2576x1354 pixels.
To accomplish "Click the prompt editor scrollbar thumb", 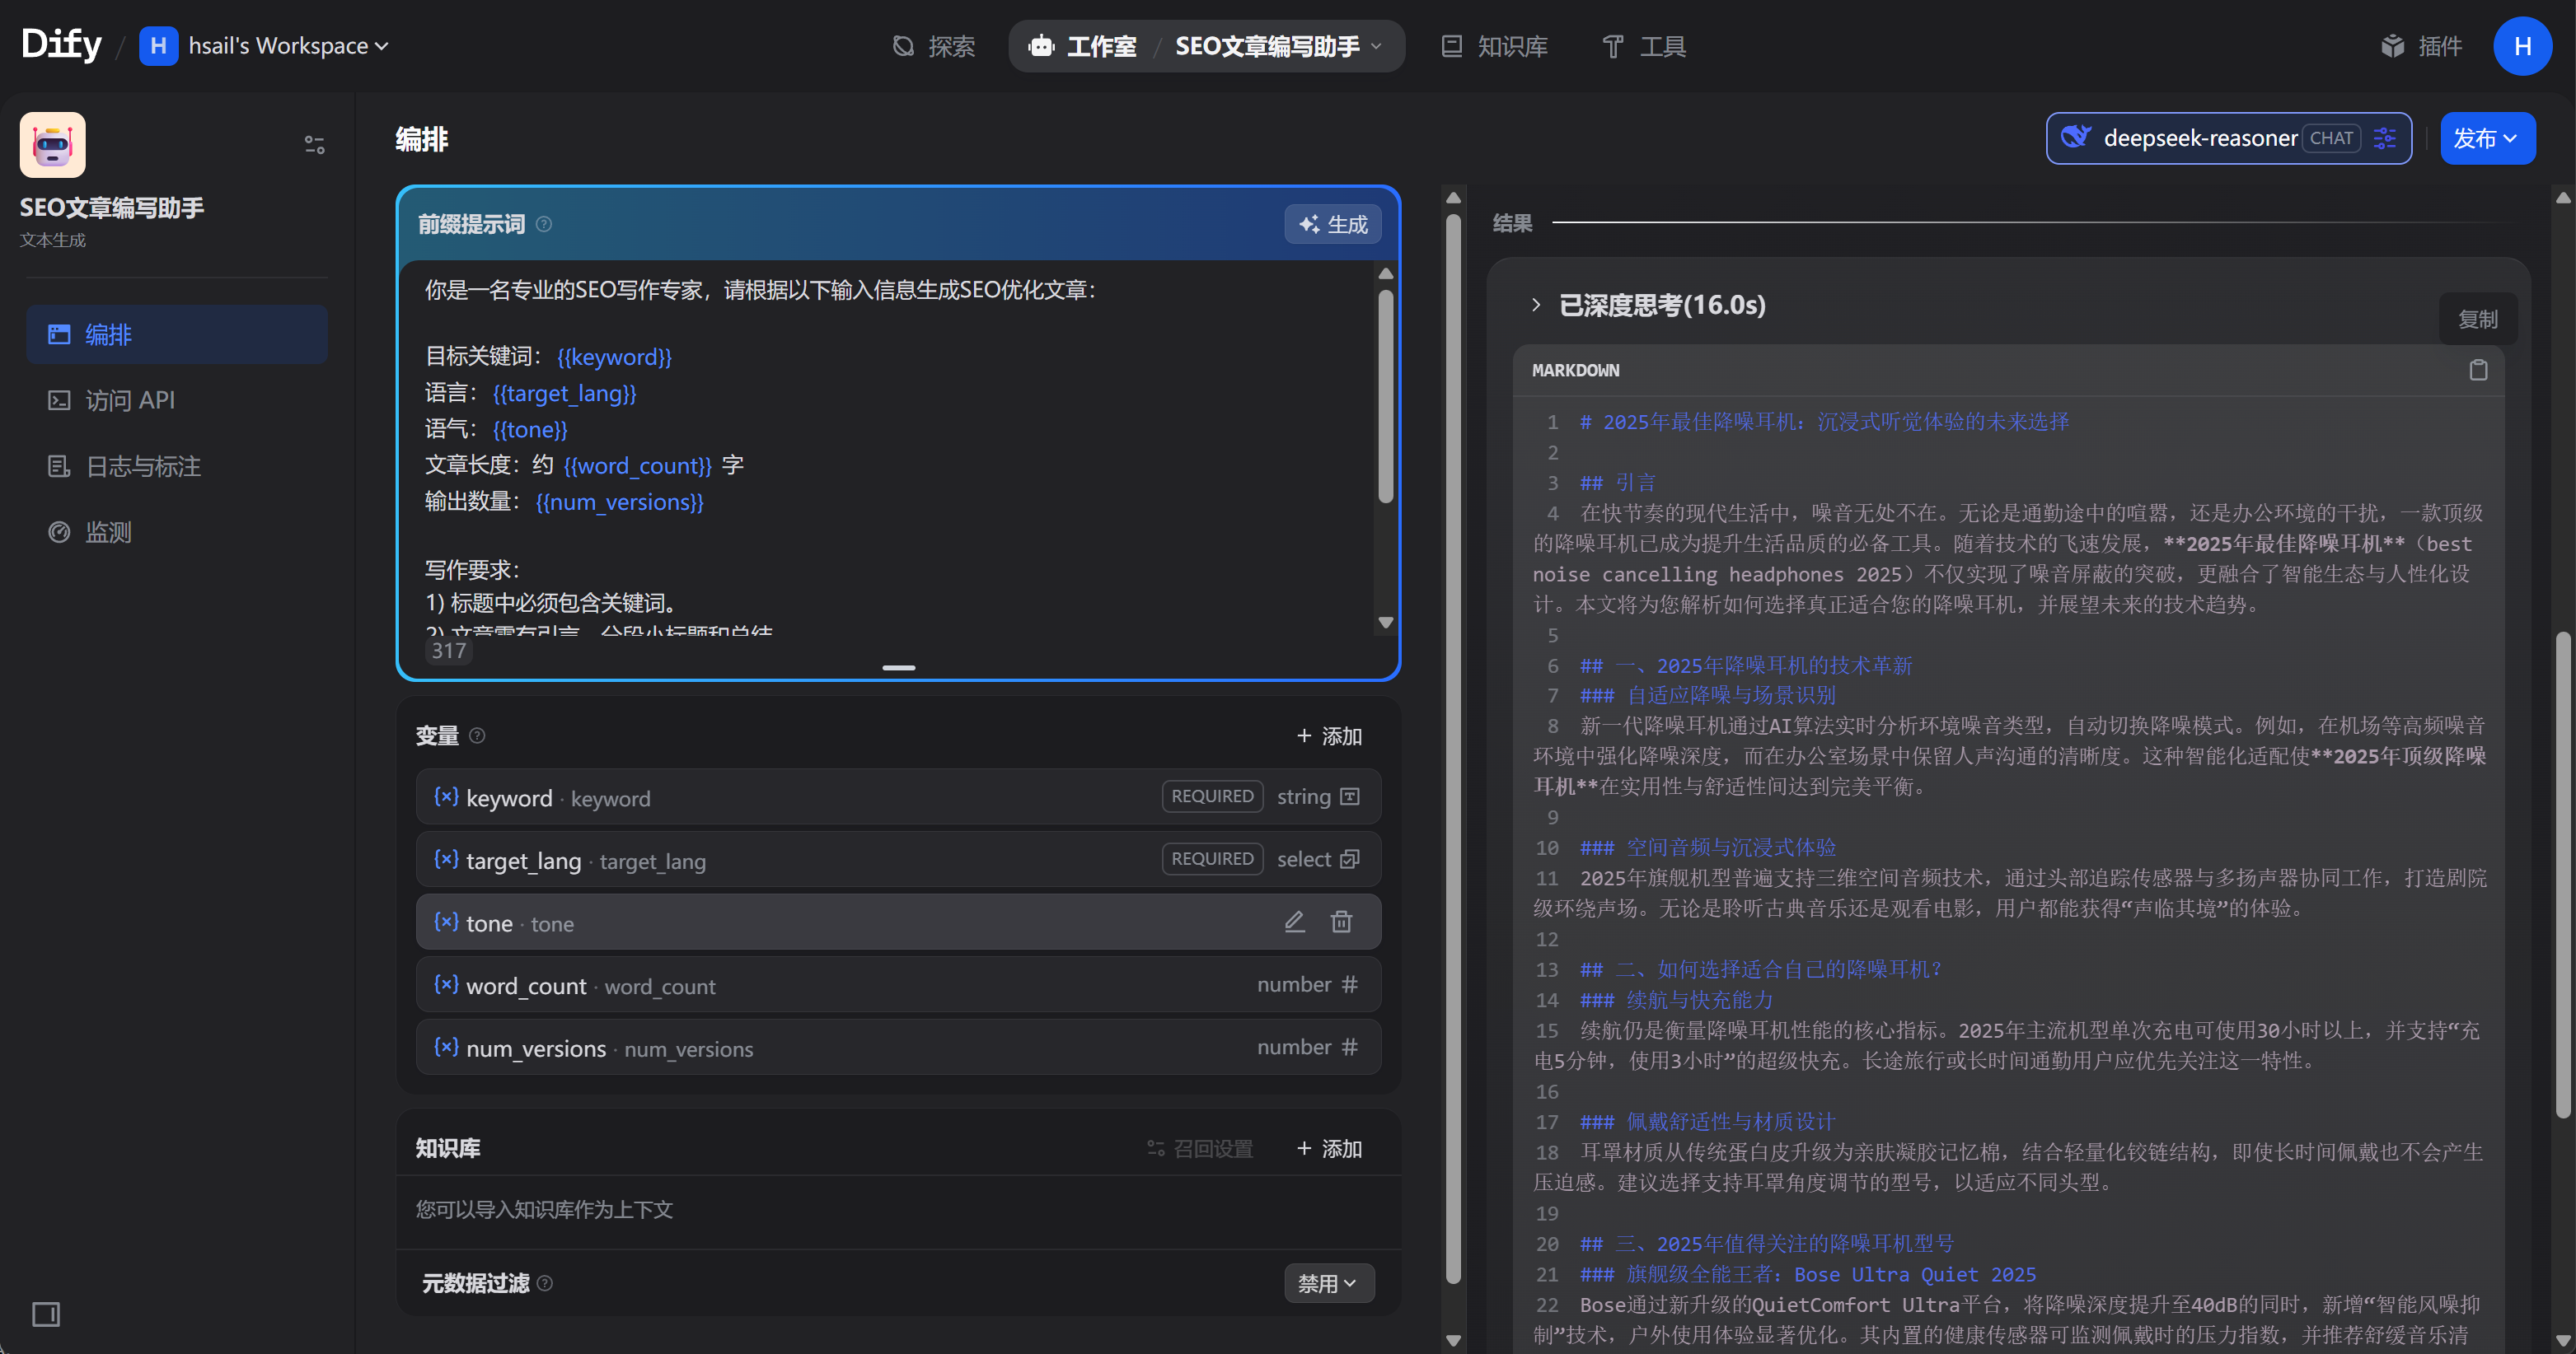I will pos(1385,395).
